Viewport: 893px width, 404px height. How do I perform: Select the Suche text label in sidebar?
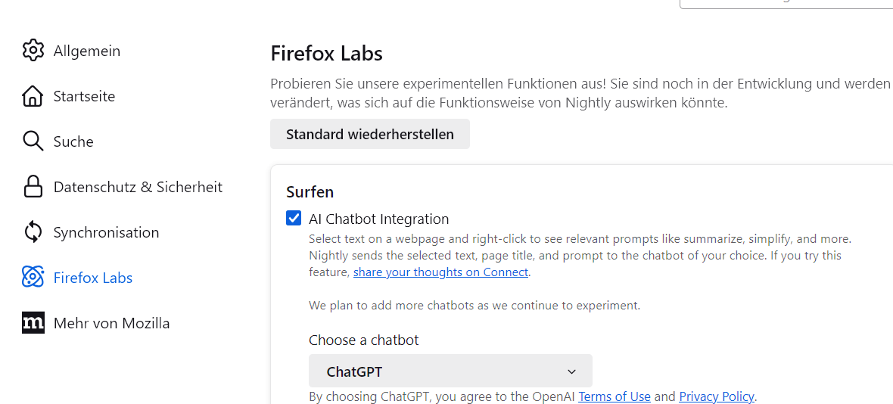point(73,141)
